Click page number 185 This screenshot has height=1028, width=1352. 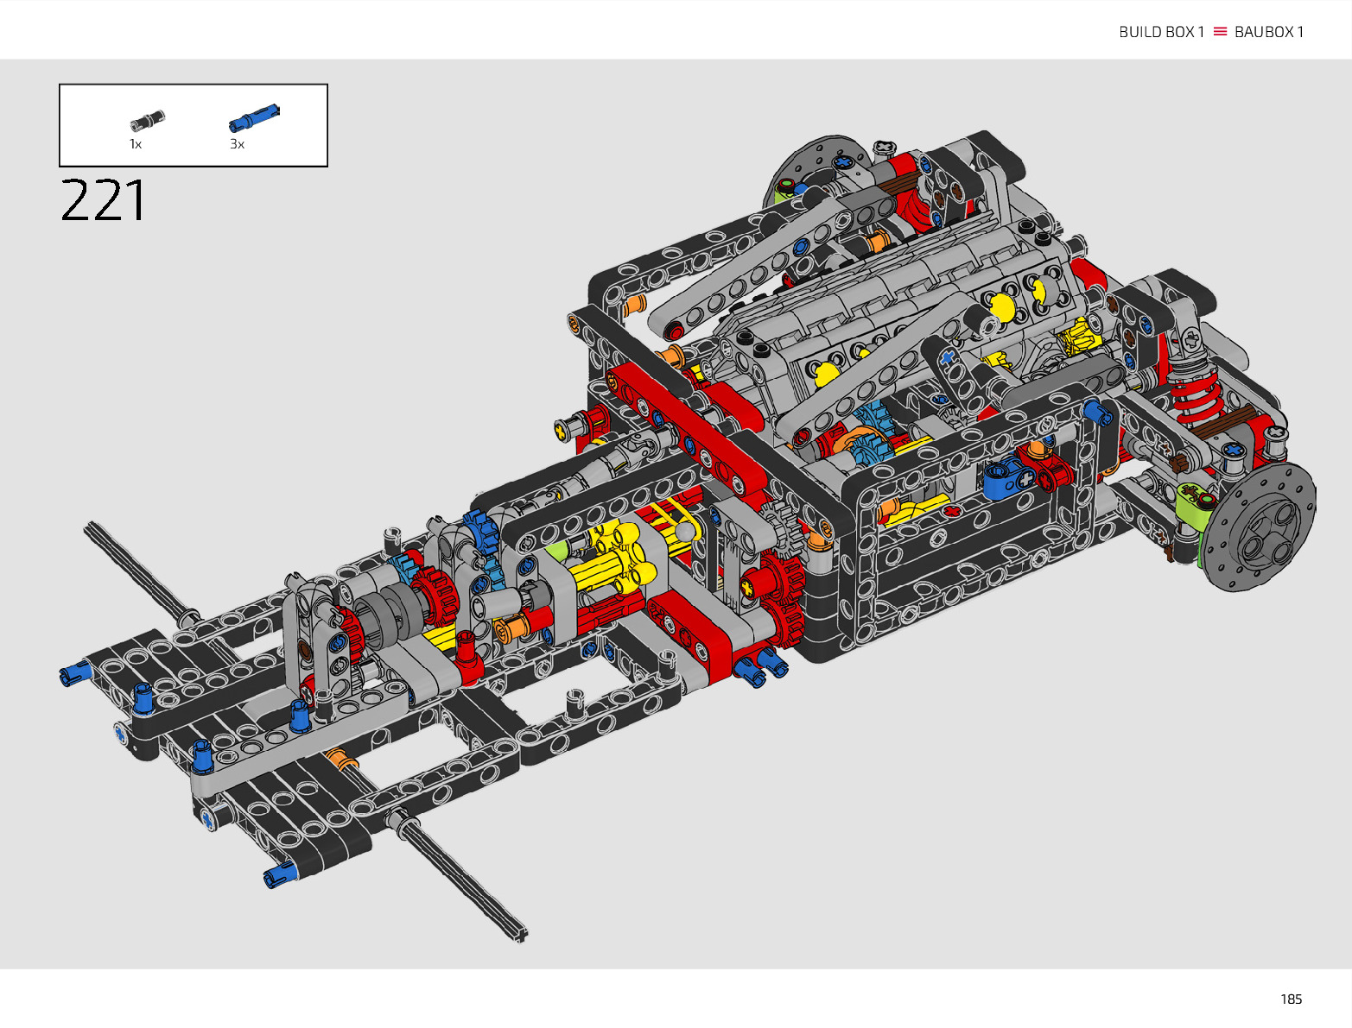click(1291, 999)
